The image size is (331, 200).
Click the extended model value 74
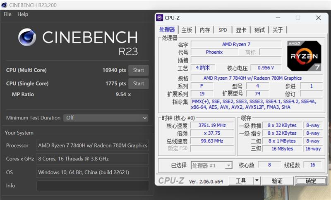click(257, 94)
